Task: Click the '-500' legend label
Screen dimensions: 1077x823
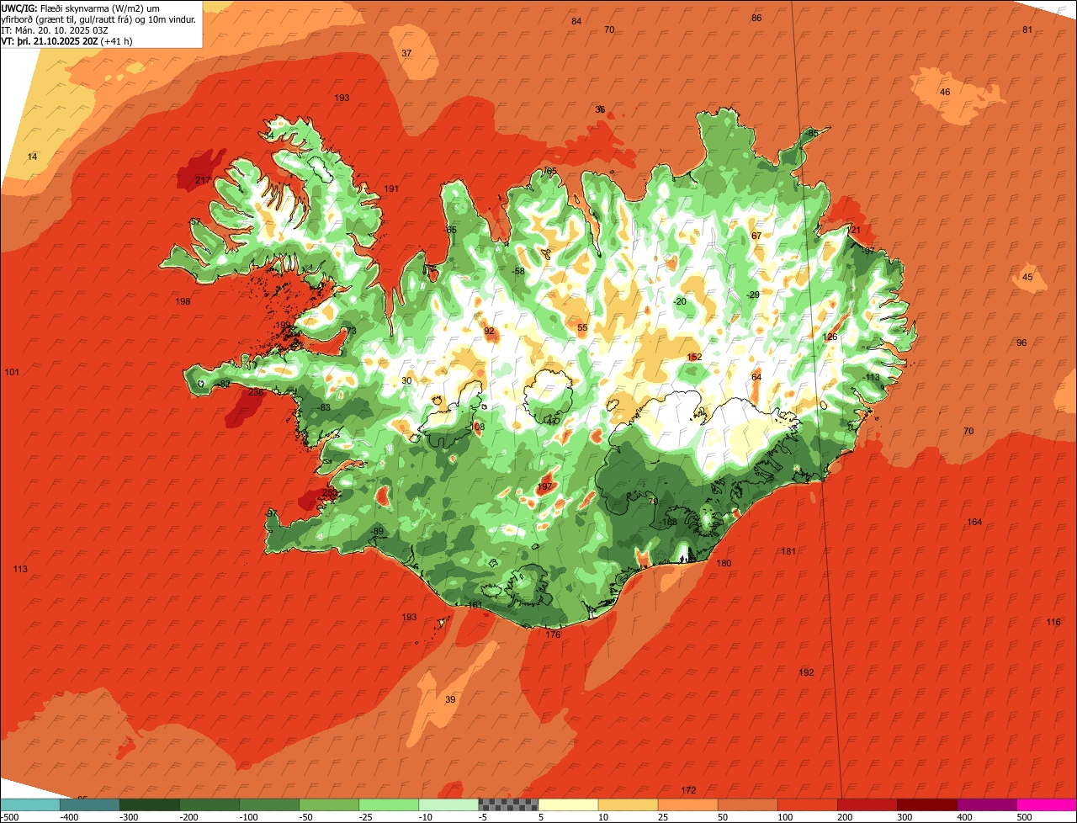Action: [x=10, y=817]
